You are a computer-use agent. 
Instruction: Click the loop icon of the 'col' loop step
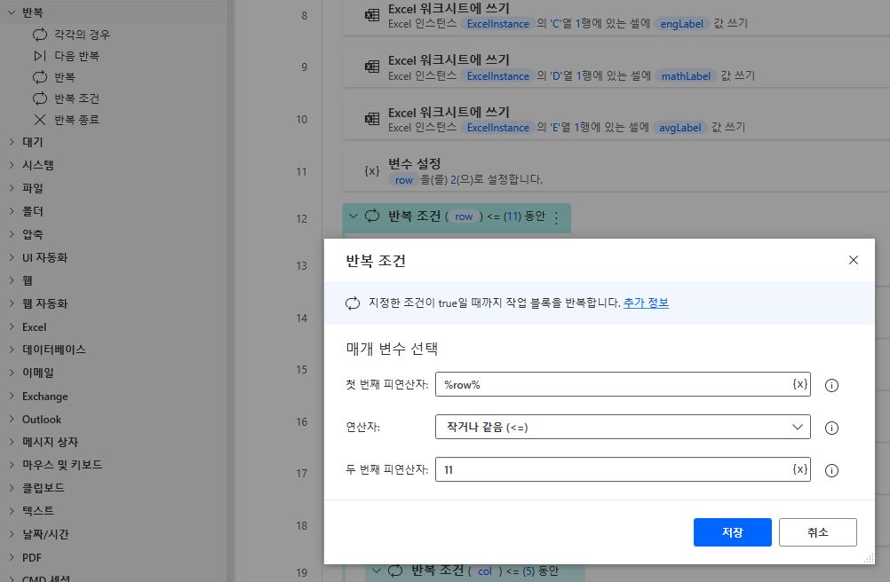(395, 570)
